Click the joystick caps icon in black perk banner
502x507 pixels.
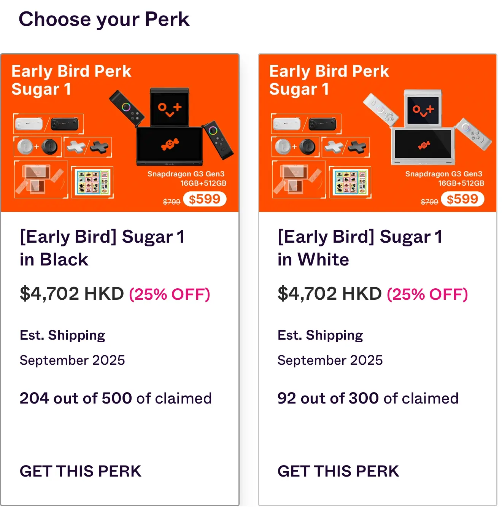coord(38,147)
